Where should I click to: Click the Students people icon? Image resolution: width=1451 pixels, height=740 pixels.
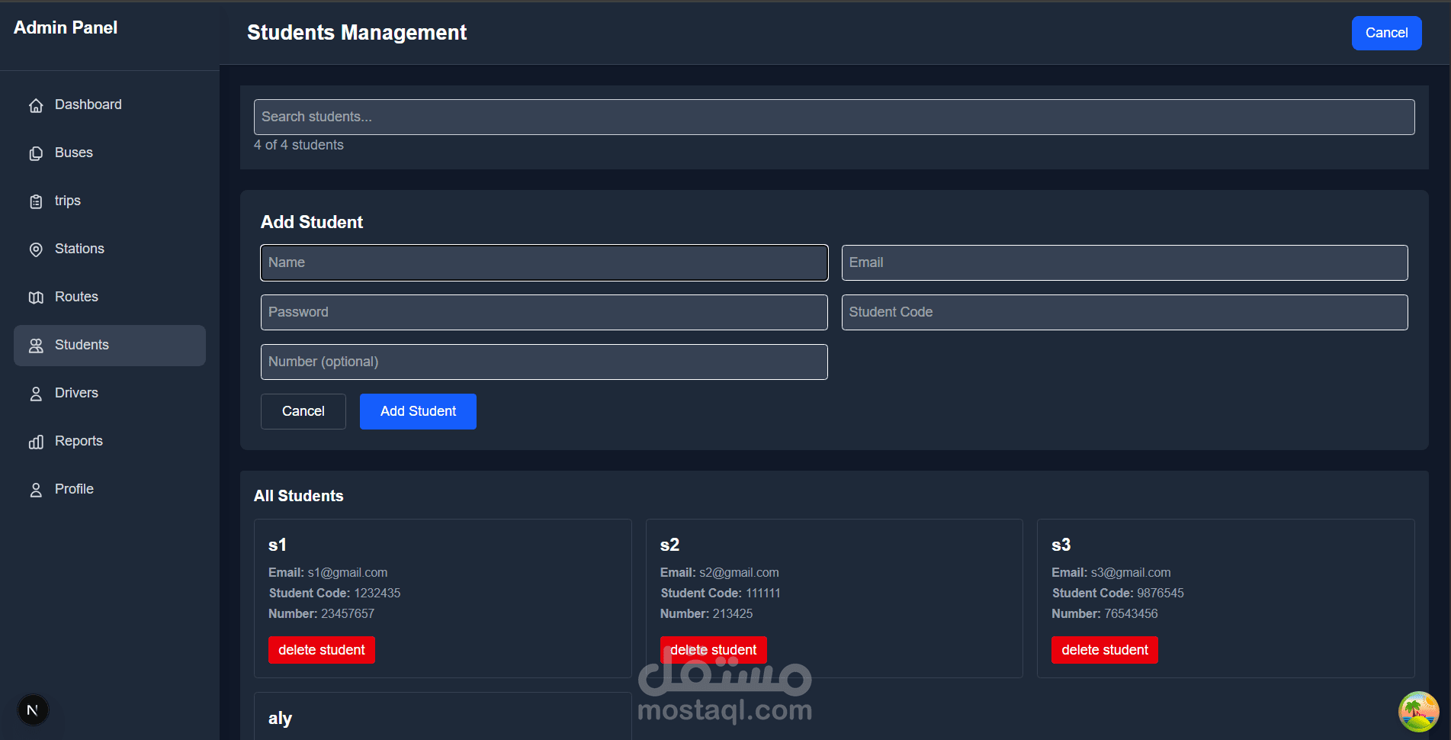tap(36, 346)
